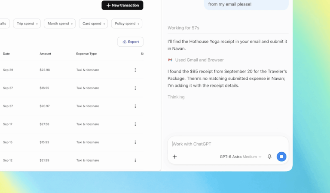The height and width of the screenshot is (193, 330).
Task: Click the Sep 17 date cell
Action: point(8,124)
